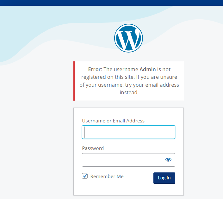
Task: Focus the Username or Email Address field
Action: pyautogui.click(x=128, y=132)
